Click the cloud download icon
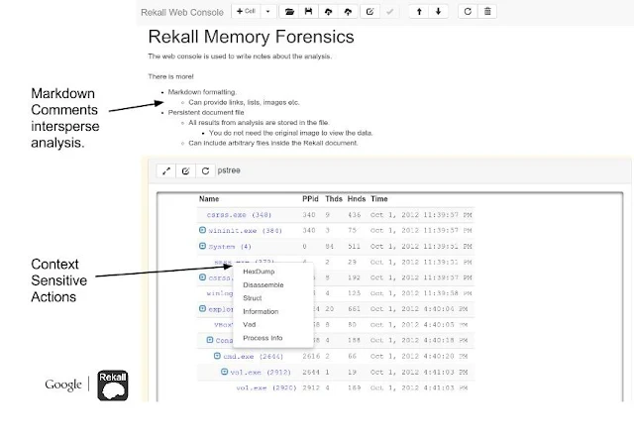 tap(328, 11)
